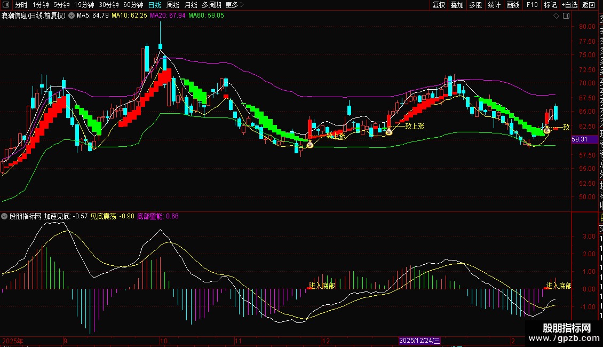Click month 11 on timeline
603x347 pixels.
(237, 341)
